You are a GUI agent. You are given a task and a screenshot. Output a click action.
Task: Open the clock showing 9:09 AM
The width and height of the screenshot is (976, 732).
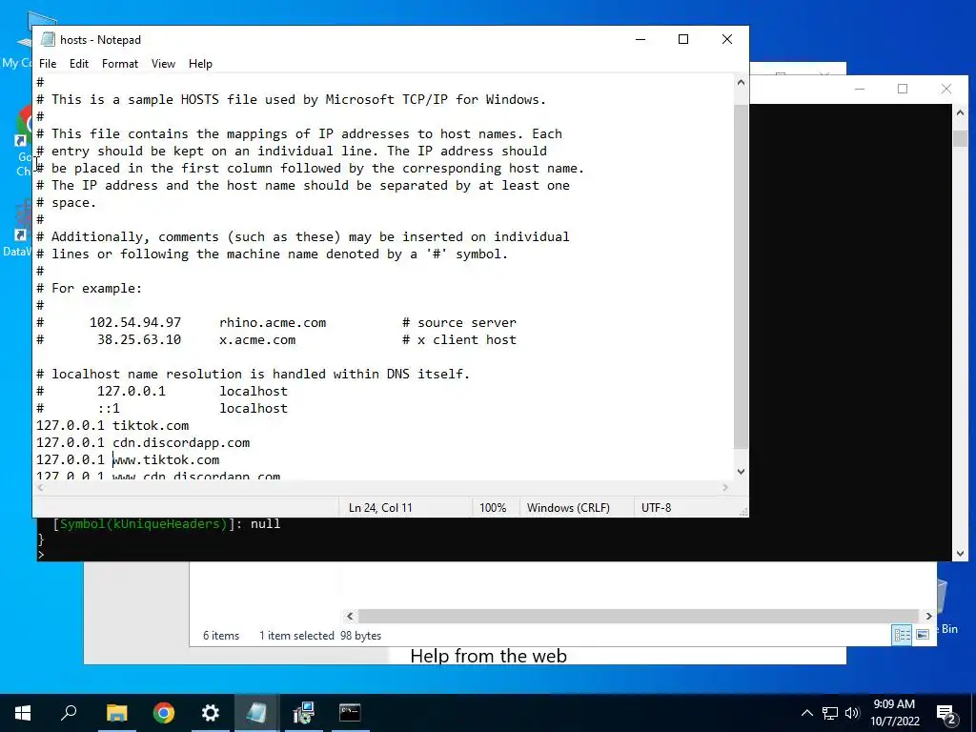894,713
